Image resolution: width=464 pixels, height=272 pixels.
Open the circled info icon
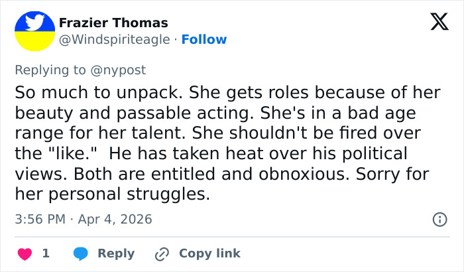click(x=439, y=219)
